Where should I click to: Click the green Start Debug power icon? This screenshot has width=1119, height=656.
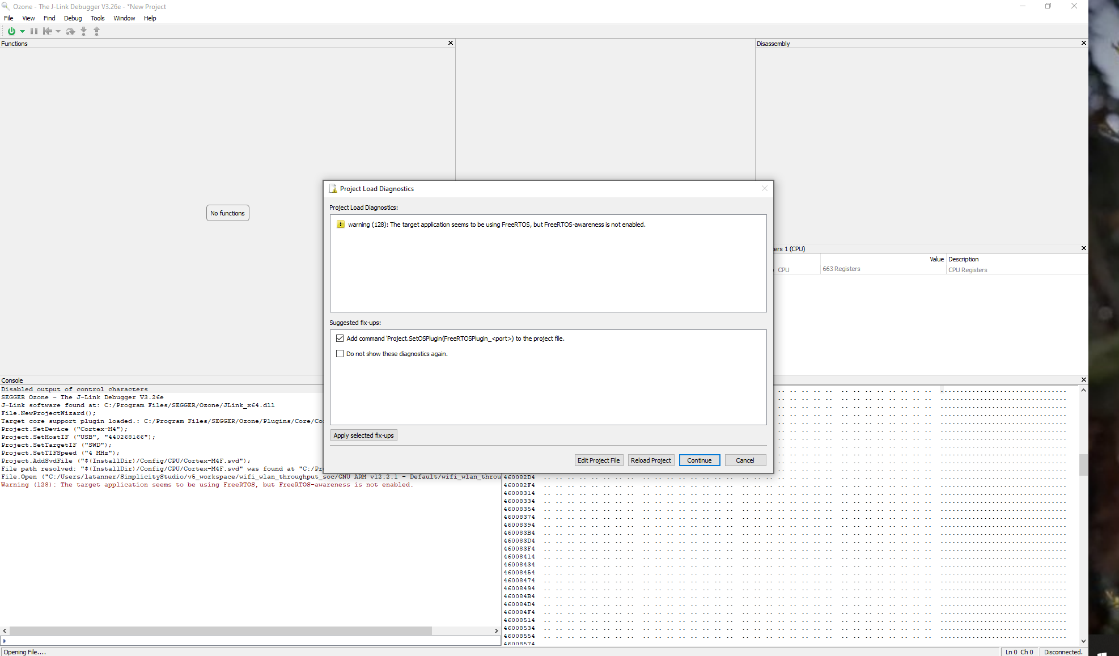11,31
